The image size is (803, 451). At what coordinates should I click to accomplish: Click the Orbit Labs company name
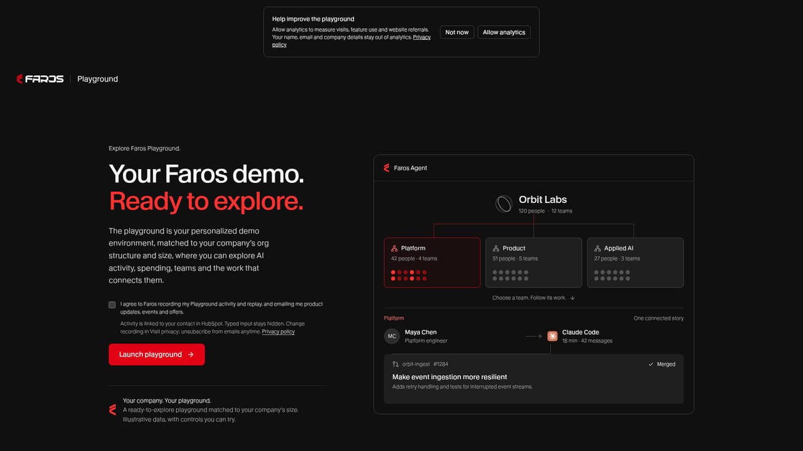pyautogui.click(x=543, y=200)
